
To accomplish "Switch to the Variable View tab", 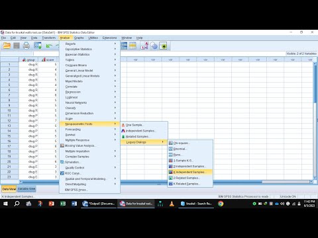I will (x=26, y=188).
